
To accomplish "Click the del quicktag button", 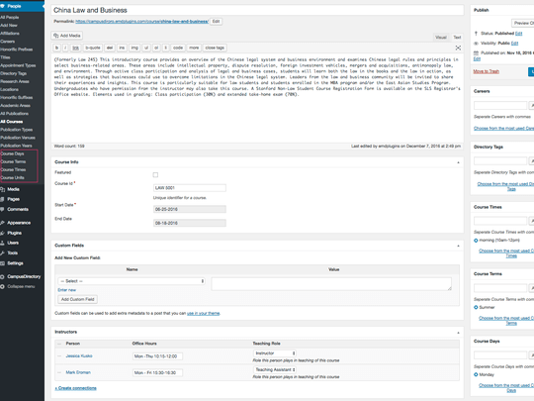I will tap(110, 48).
